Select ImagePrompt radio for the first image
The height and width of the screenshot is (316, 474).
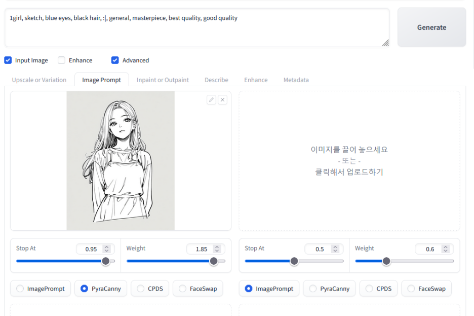pyautogui.click(x=20, y=289)
